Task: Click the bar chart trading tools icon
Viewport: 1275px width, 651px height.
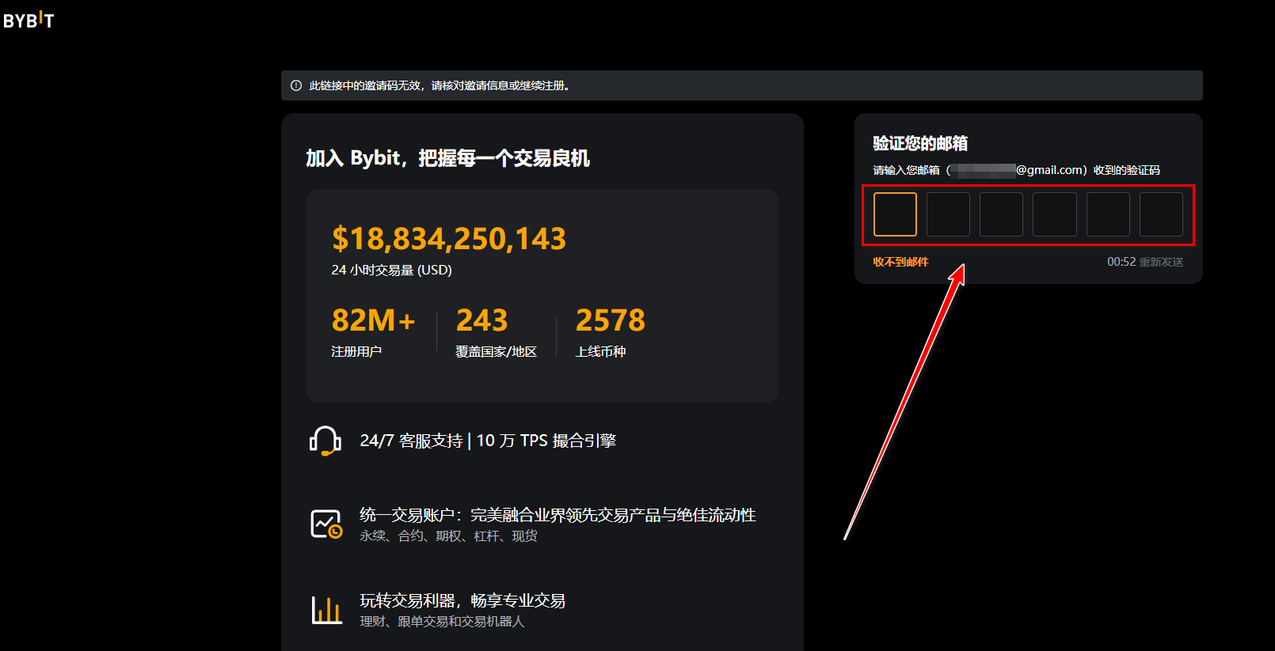Action: pyautogui.click(x=325, y=610)
